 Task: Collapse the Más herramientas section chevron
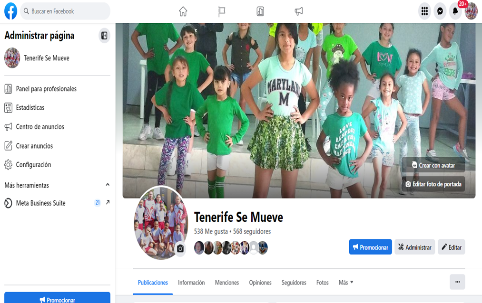click(108, 185)
